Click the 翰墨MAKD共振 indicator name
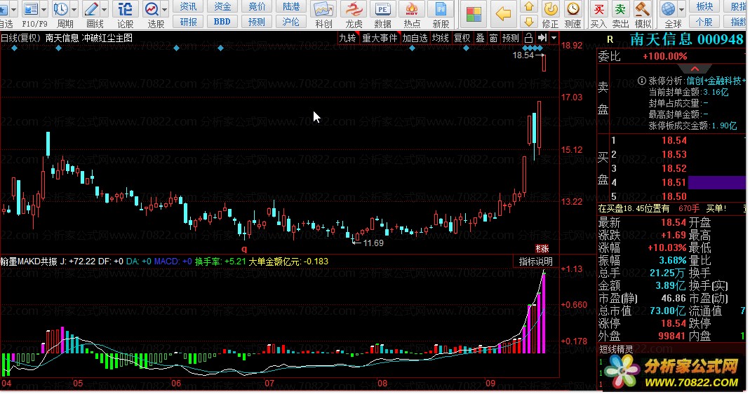750x394 pixels. pos(29,261)
